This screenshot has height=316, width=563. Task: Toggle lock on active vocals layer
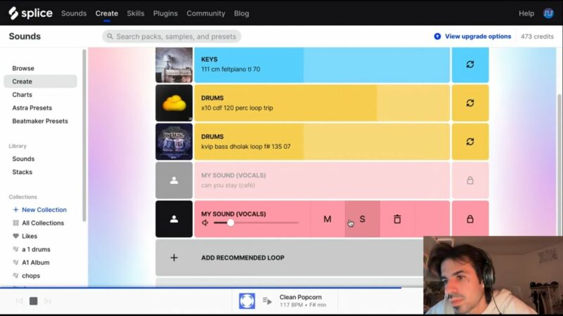point(469,219)
